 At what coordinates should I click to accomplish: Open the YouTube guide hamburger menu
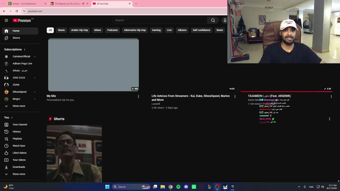point(6,20)
